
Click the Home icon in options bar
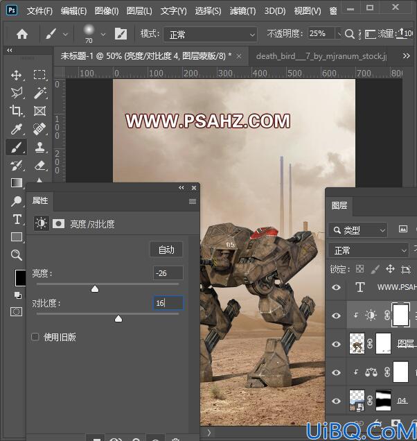click(x=22, y=34)
